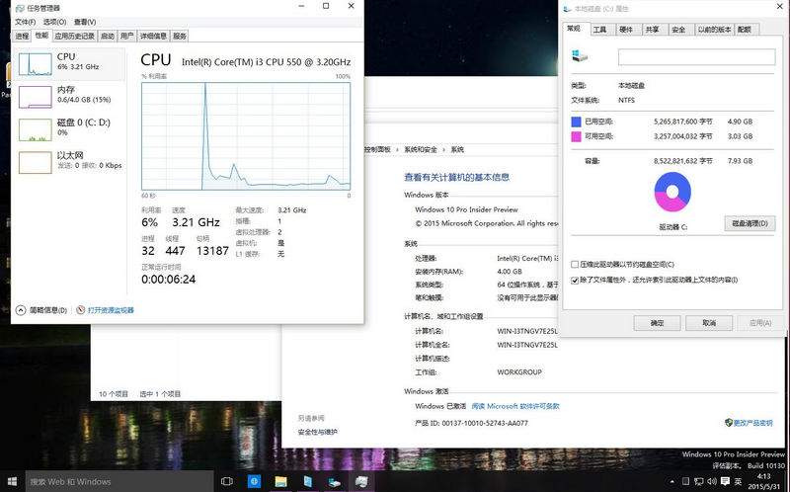Switch to 共享 tab in disk properties
The height and width of the screenshot is (492, 790).
tap(653, 30)
